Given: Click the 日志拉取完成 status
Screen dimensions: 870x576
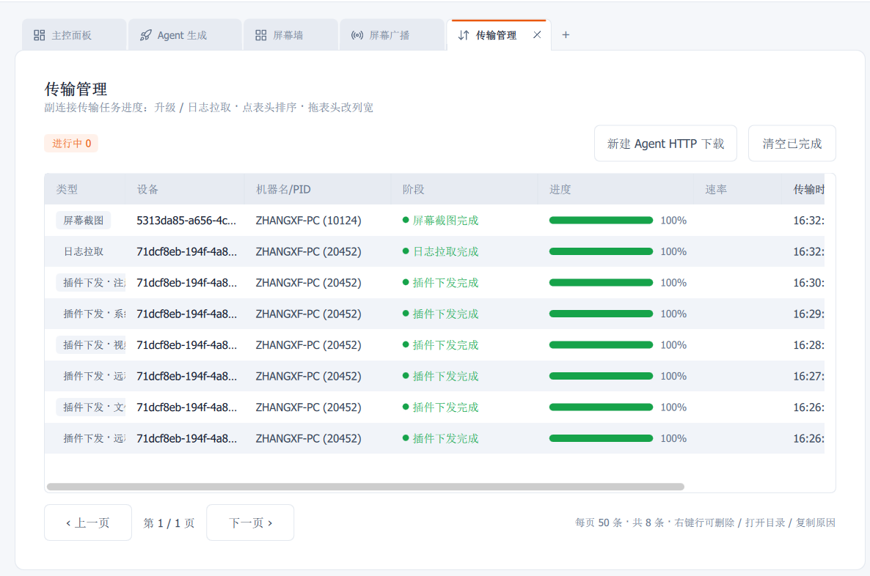Looking at the screenshot, I should point(441,251).
